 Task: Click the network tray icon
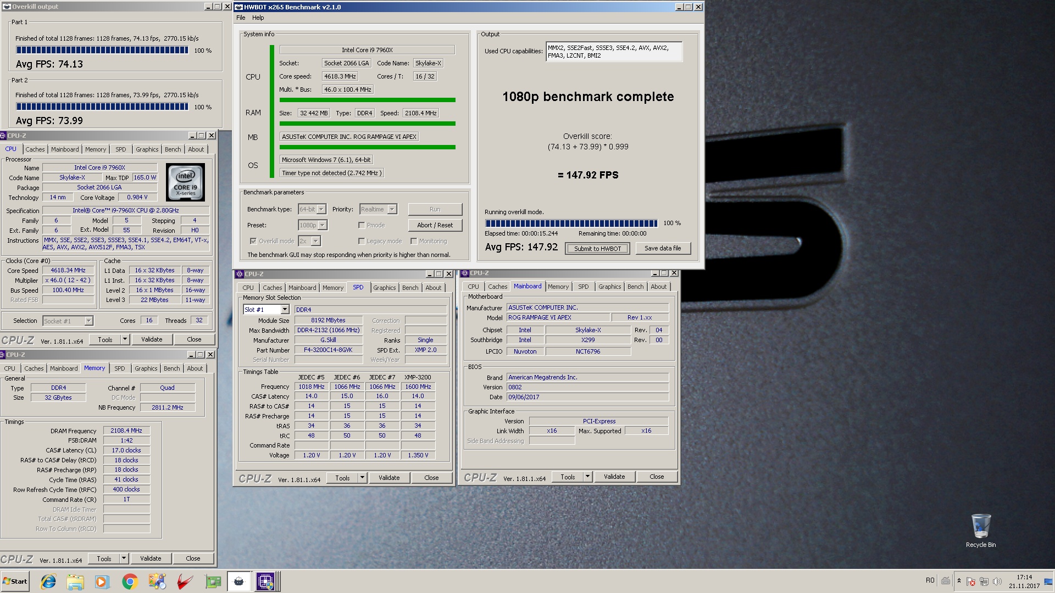984,581
